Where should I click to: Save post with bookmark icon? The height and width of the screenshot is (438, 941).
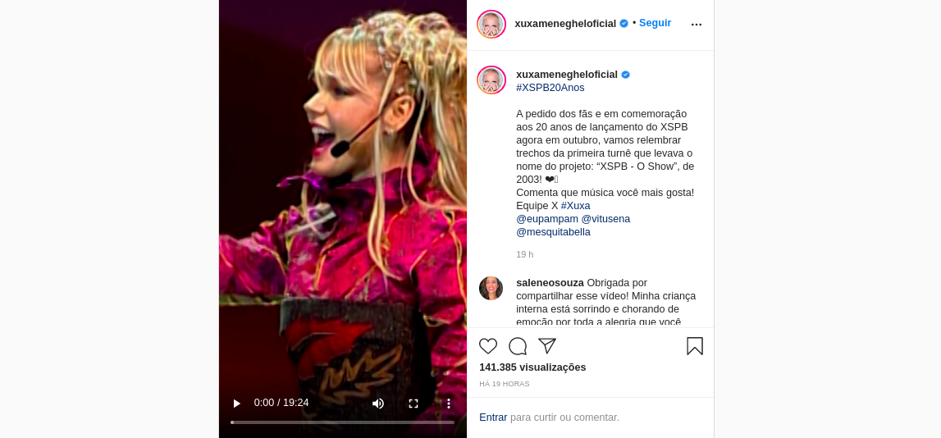[x=694, y=346]
